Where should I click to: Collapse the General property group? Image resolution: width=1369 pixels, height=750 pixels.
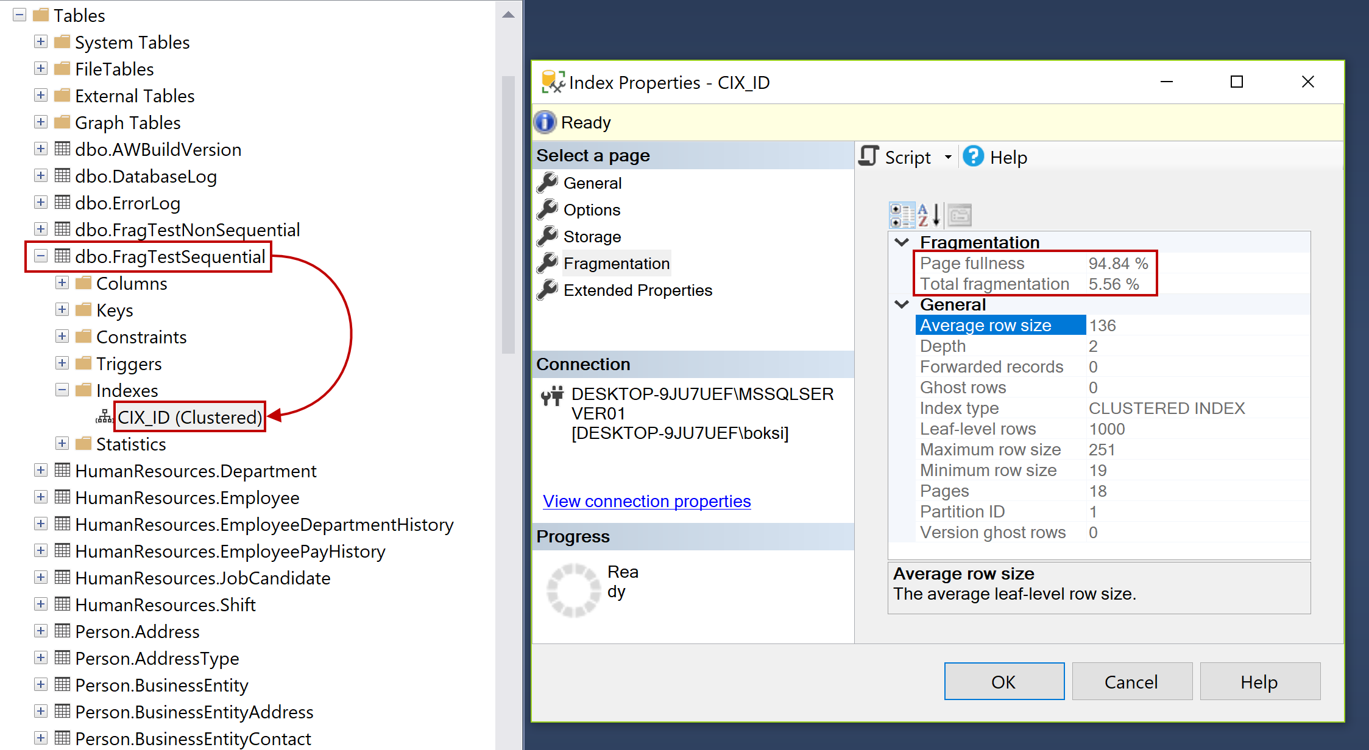point(902,304)
